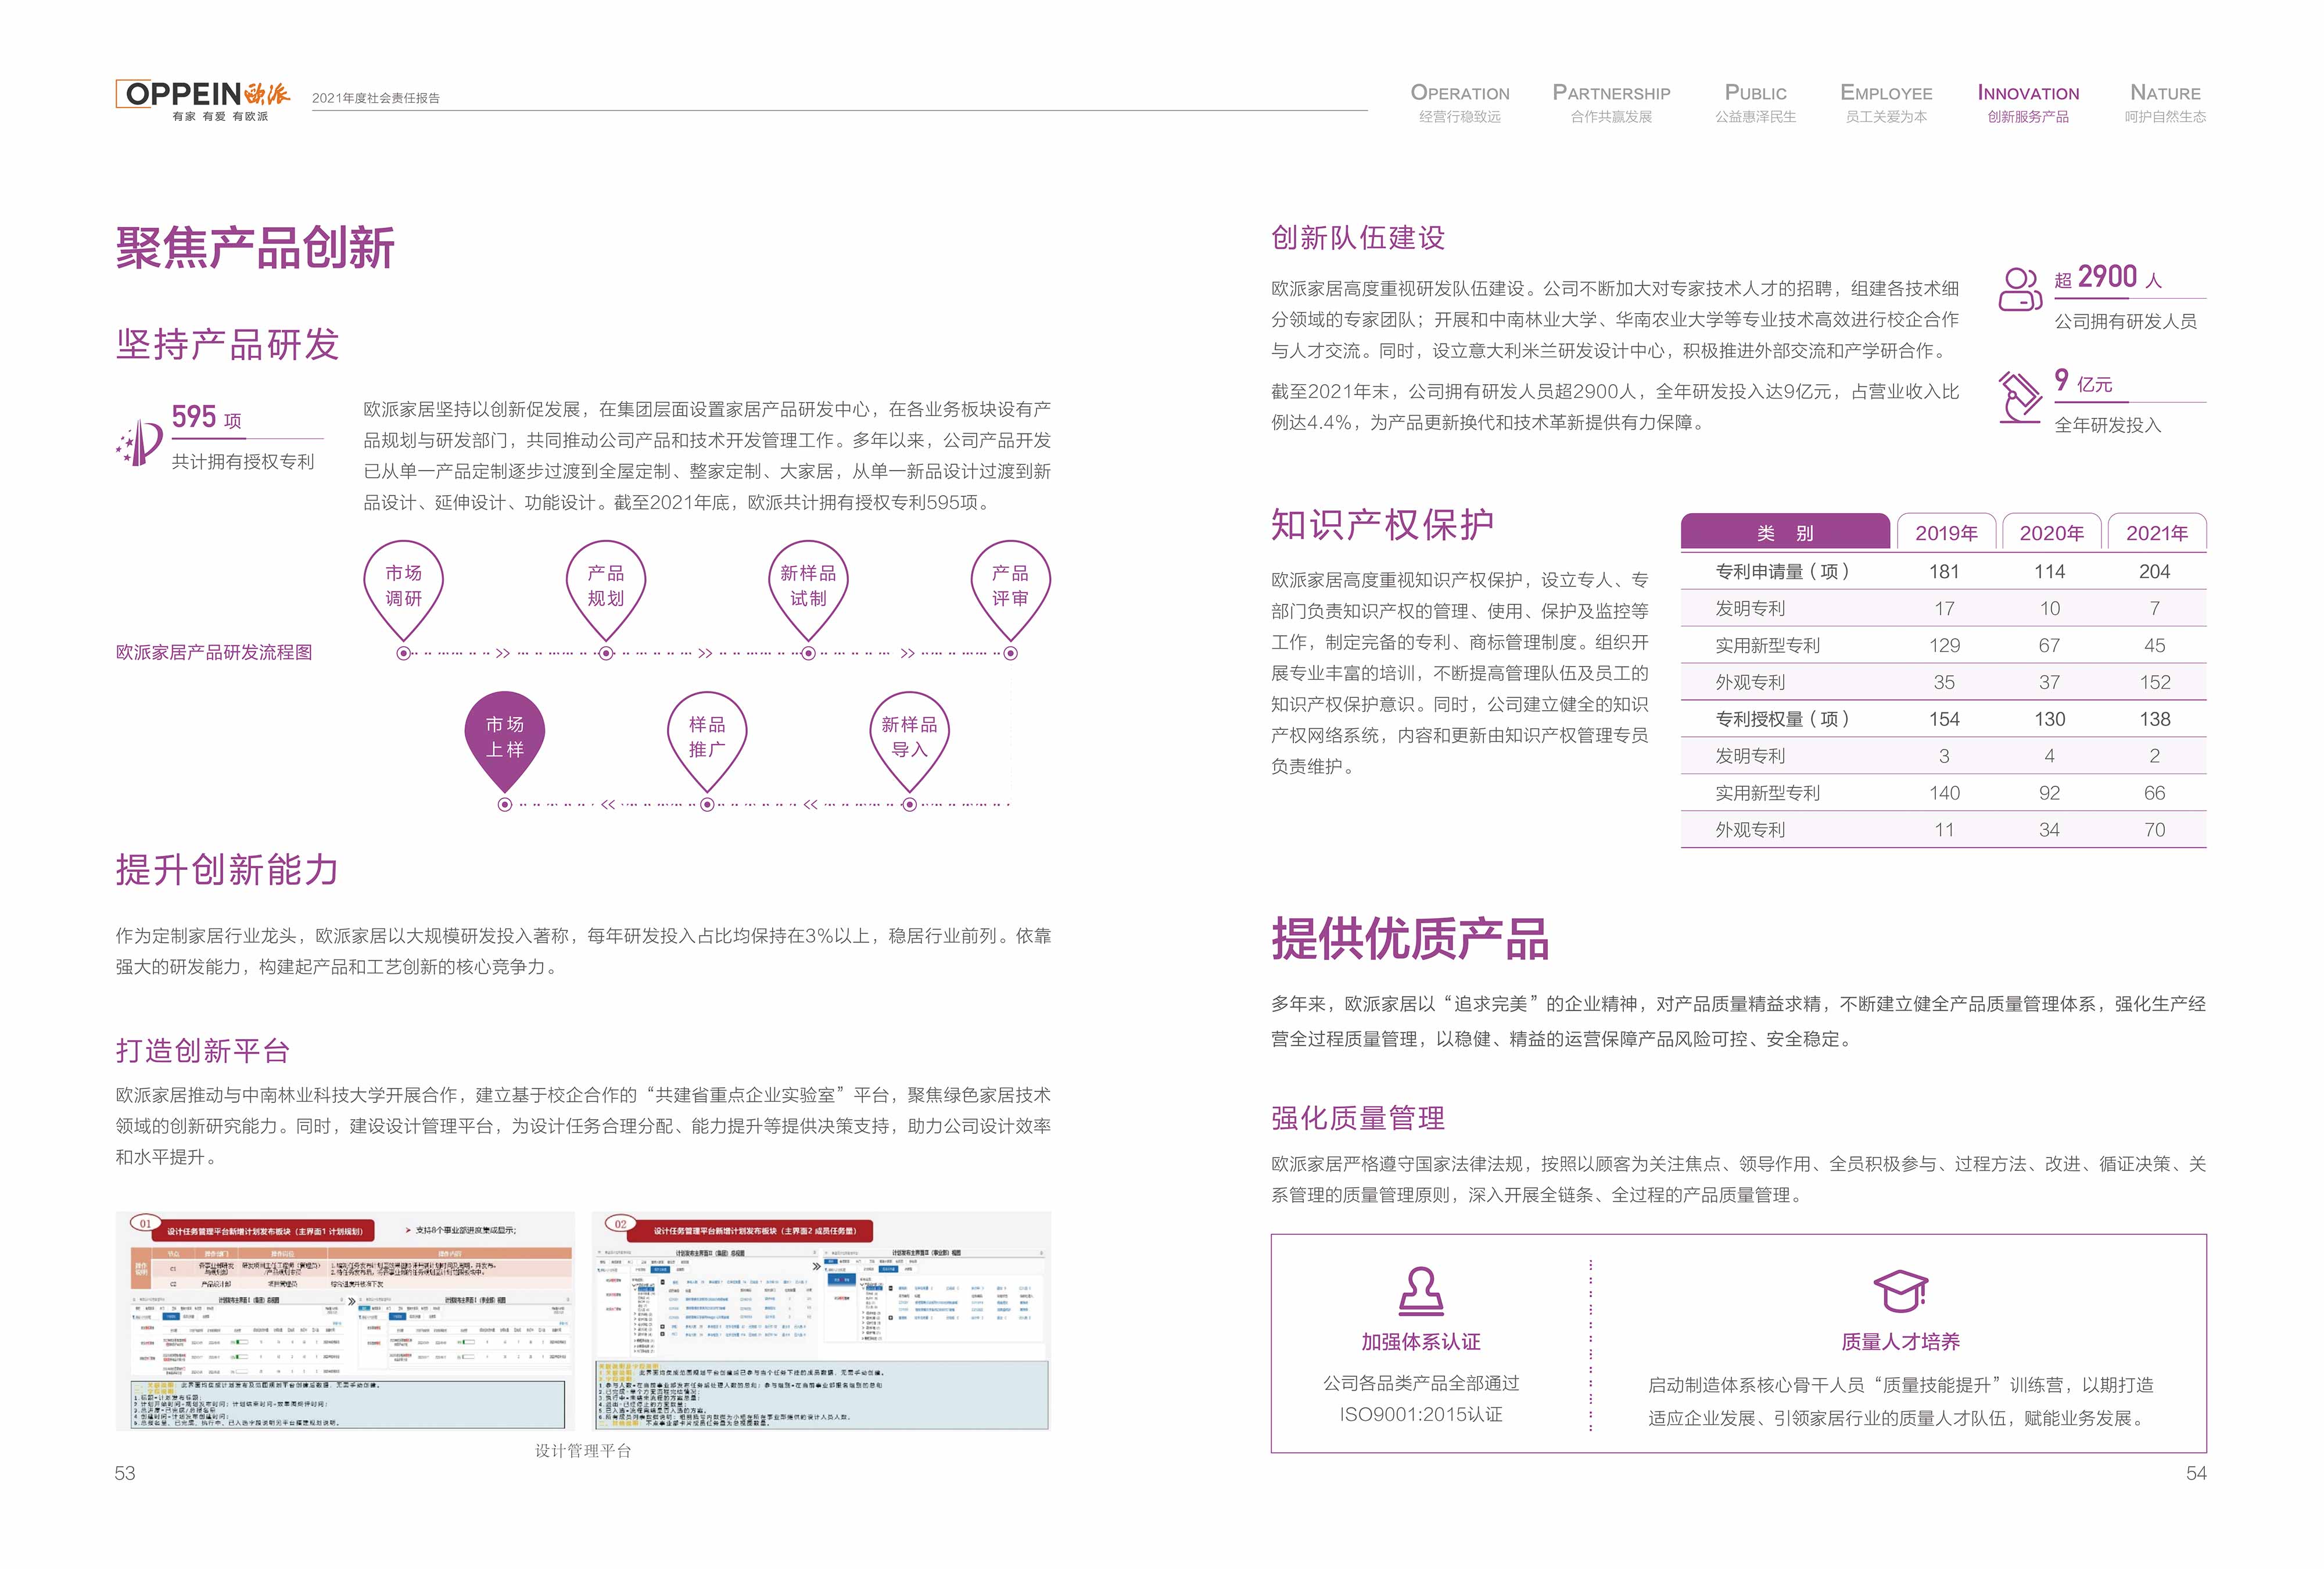Image resolution: width=2324 pixels, height=1569 pixels.
Task: Click the patent award icon beside 595项
Action: pyautogui.click(x=140, y=442)
